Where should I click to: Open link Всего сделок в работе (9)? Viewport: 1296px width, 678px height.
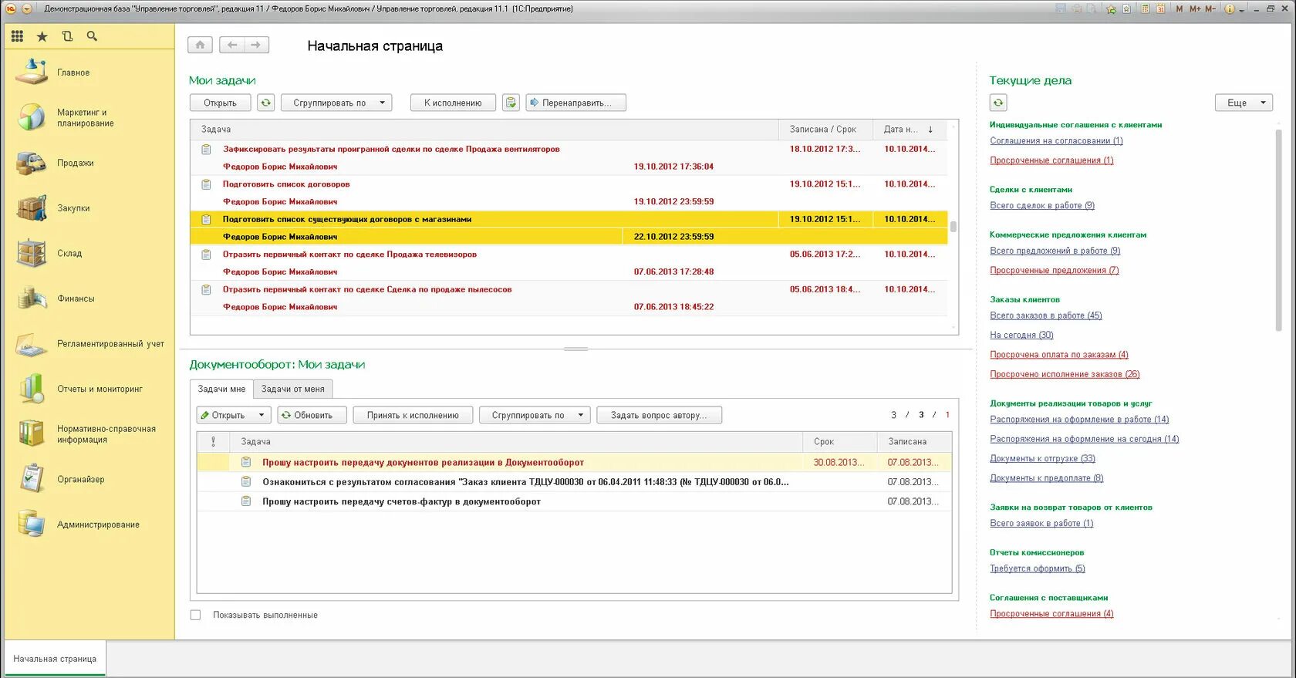pyautogui.click(x=1042, y=205)
